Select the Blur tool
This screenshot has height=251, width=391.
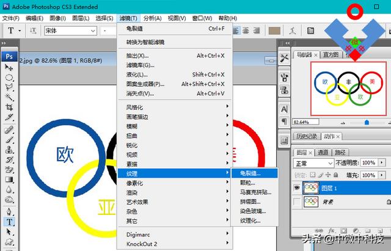coord(9,189)
